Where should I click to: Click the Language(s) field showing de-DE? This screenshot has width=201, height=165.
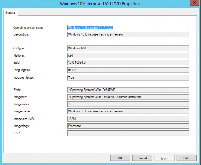pos(128,70)
